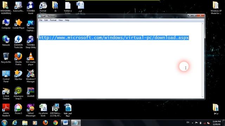
Task: Select the Computer desktop icon
Action: pyautogui.click(x=6, y=24)
